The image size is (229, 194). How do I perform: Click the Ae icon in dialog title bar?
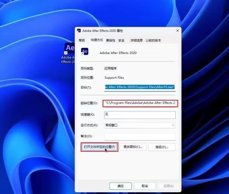pyautogui.click(x=79, y=31)
